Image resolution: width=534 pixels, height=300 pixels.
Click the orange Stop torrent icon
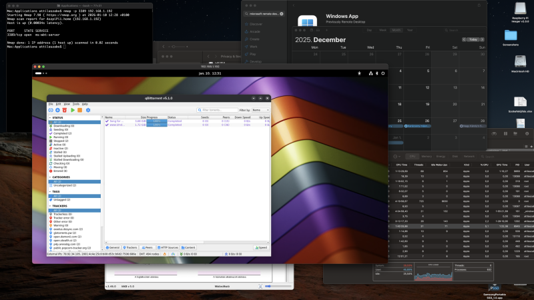[x=79, y=110]
